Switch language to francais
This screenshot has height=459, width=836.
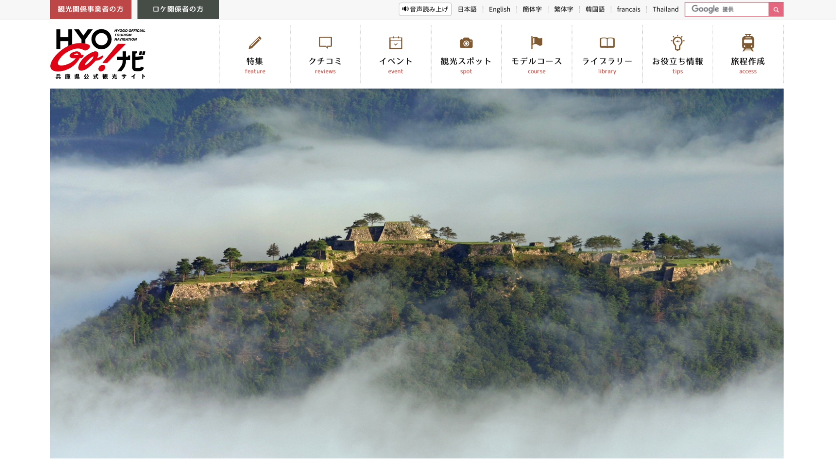pyautogui.click(x=628, y=9)
